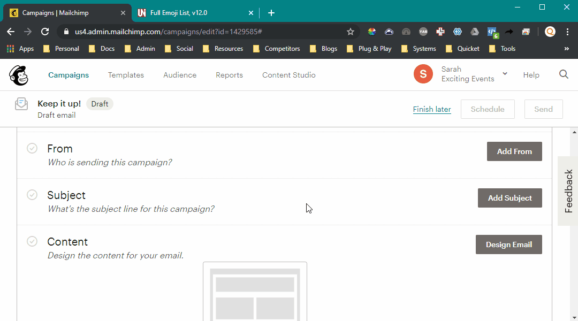Expand the Sarah account dropdown chevron
The width and height of the screenshot is (578, 321).
(505, 74)
